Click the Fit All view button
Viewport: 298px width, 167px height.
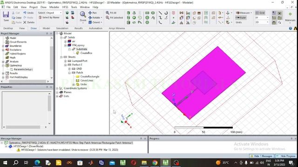(111, 13)
